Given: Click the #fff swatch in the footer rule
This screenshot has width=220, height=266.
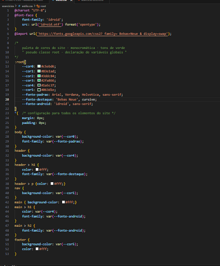Looking at the screenshot, I should click(37, 249).
